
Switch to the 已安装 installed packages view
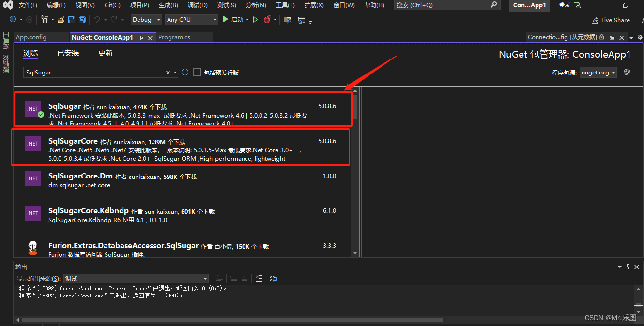[68, 53]
